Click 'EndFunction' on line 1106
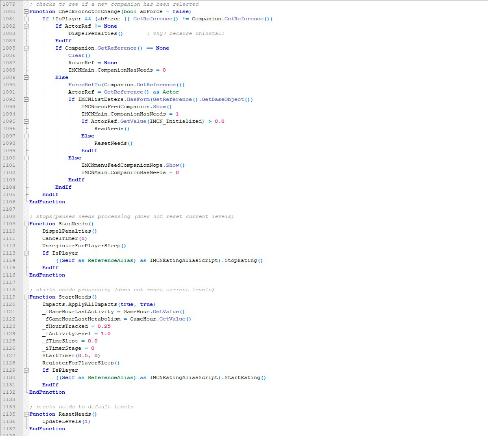This screenshot has width=488, height=436. point(47,202)
